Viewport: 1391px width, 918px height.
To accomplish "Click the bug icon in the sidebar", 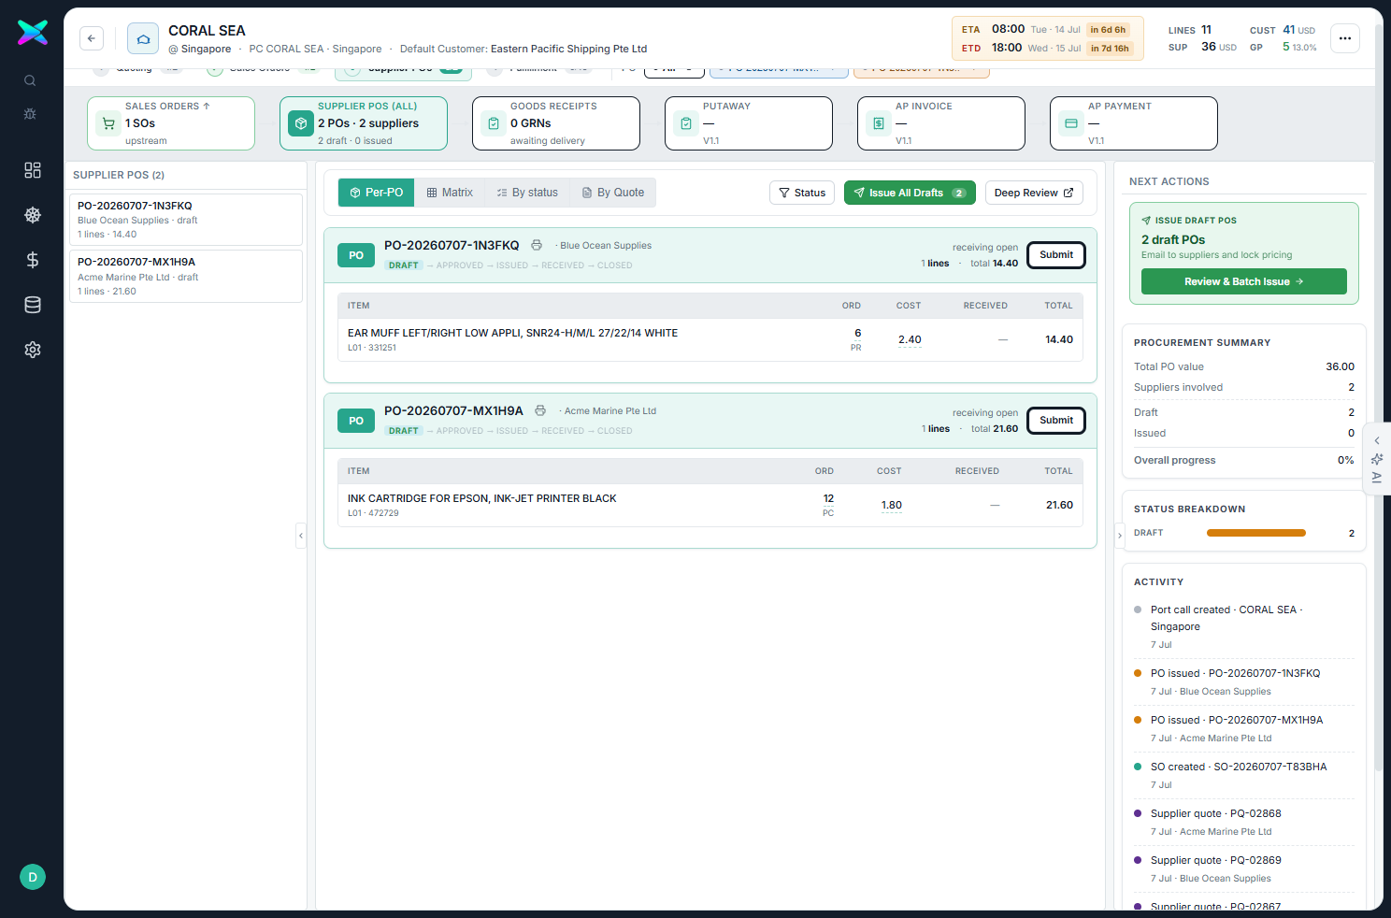I will point(30,113).
